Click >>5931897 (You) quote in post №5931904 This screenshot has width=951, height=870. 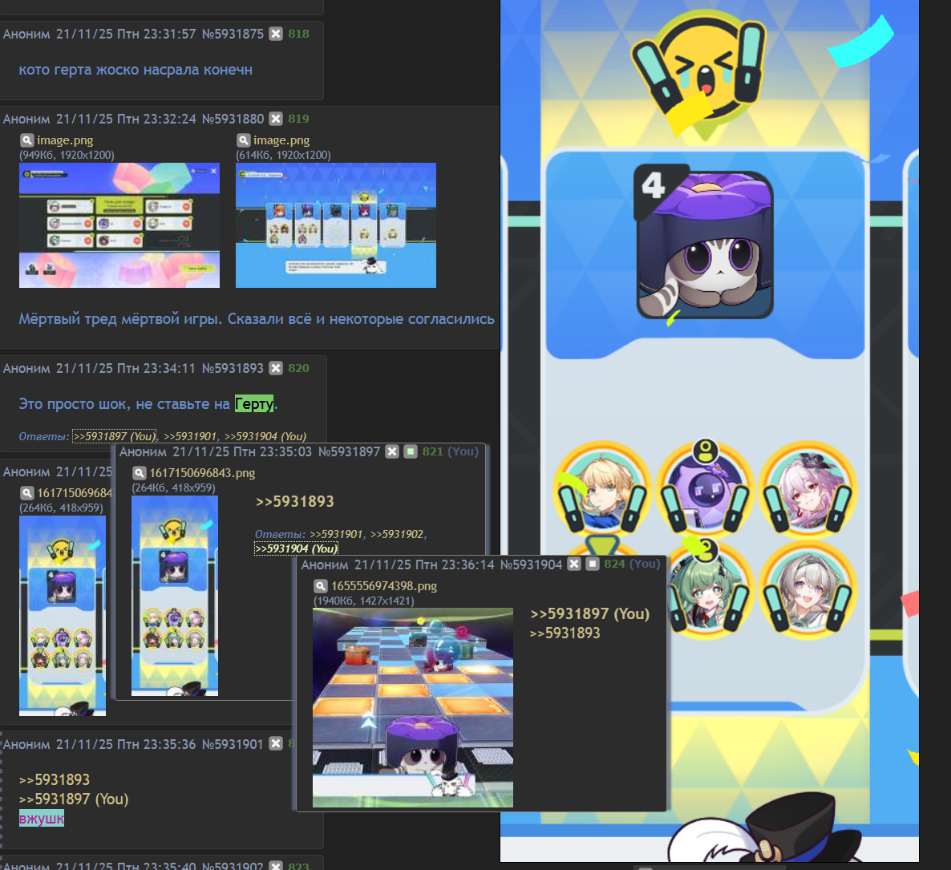tap(589, 614)
